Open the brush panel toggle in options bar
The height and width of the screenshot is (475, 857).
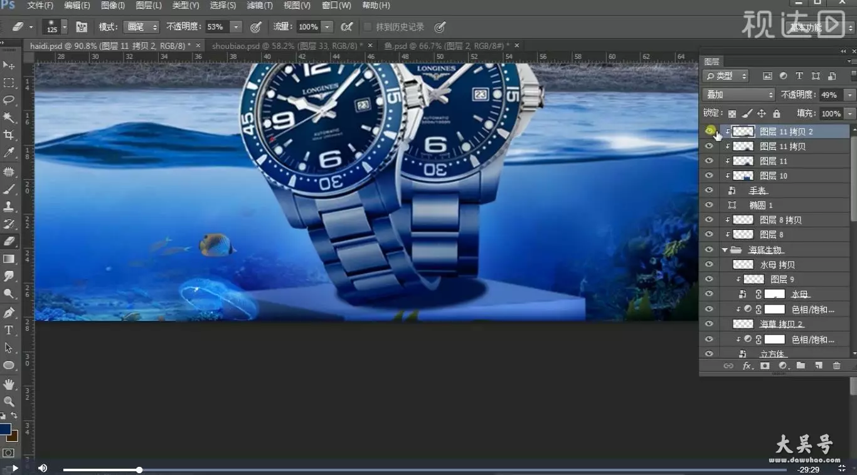click(x=82, y=27)
